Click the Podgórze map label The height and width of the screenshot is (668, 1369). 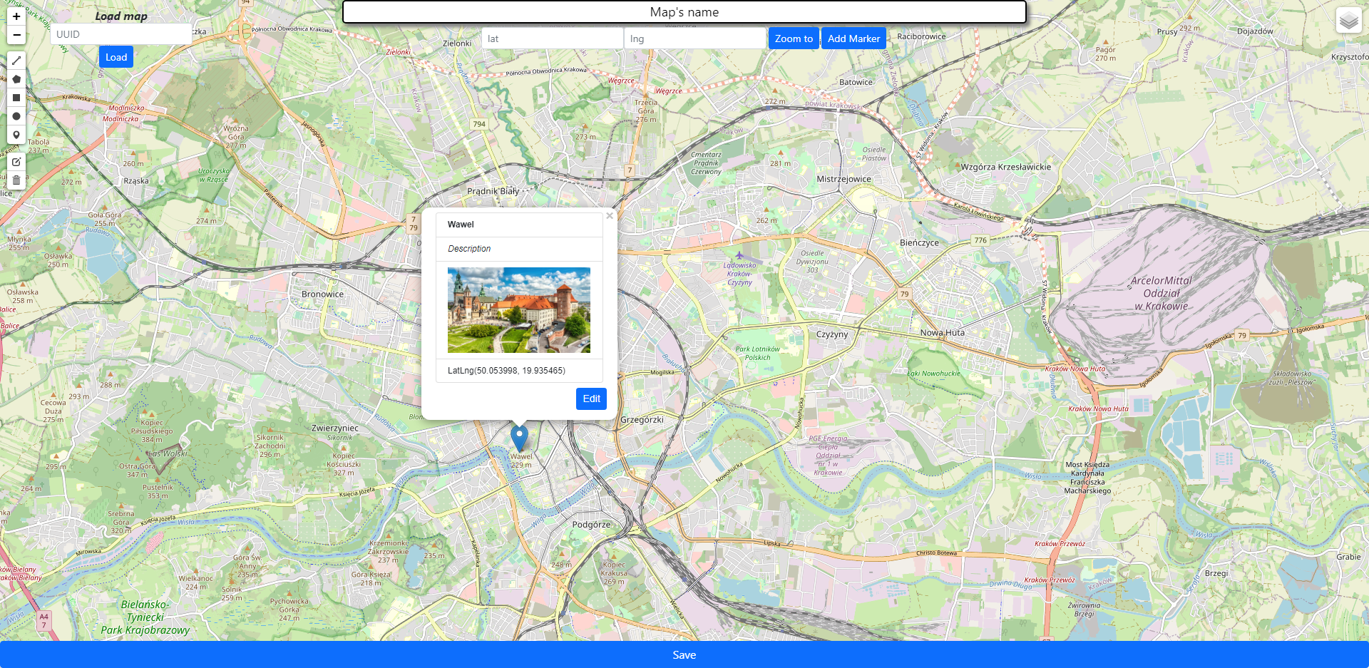(591, 524)
